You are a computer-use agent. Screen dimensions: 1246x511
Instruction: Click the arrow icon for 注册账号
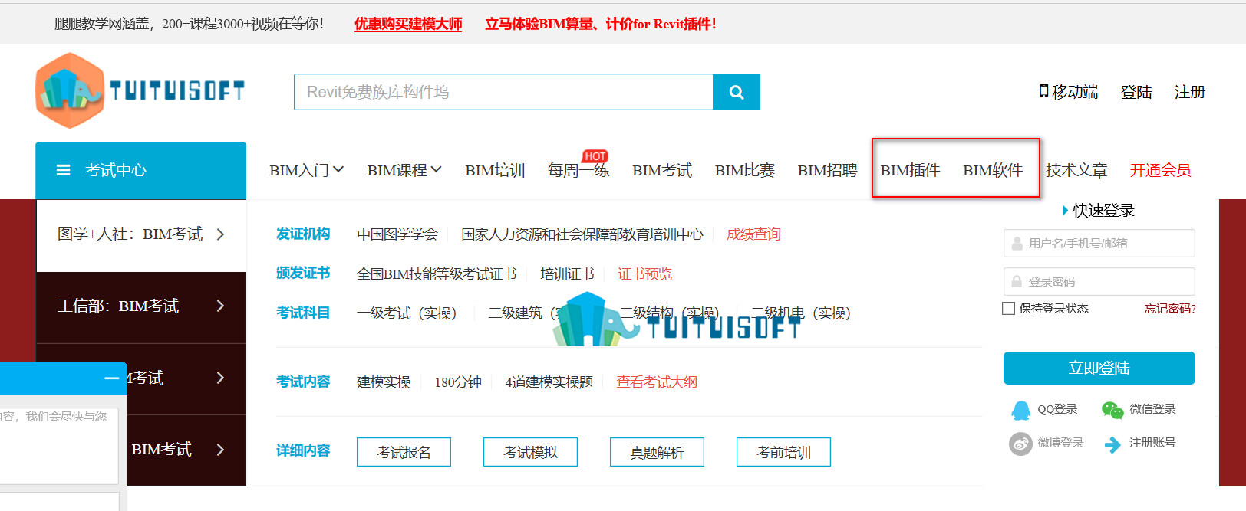1112,444
